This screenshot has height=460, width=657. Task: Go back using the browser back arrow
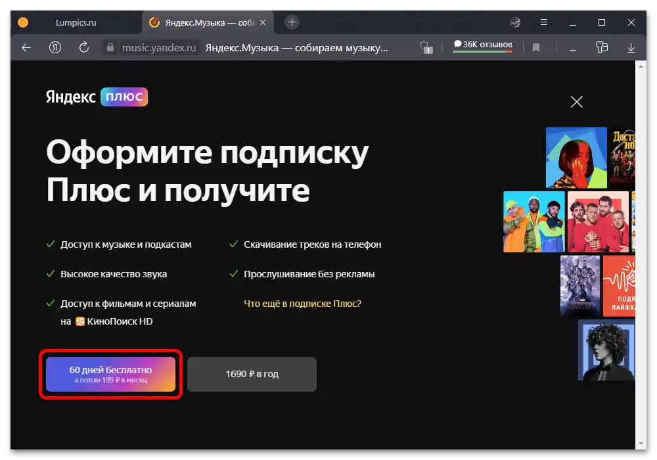pos(26,48)
